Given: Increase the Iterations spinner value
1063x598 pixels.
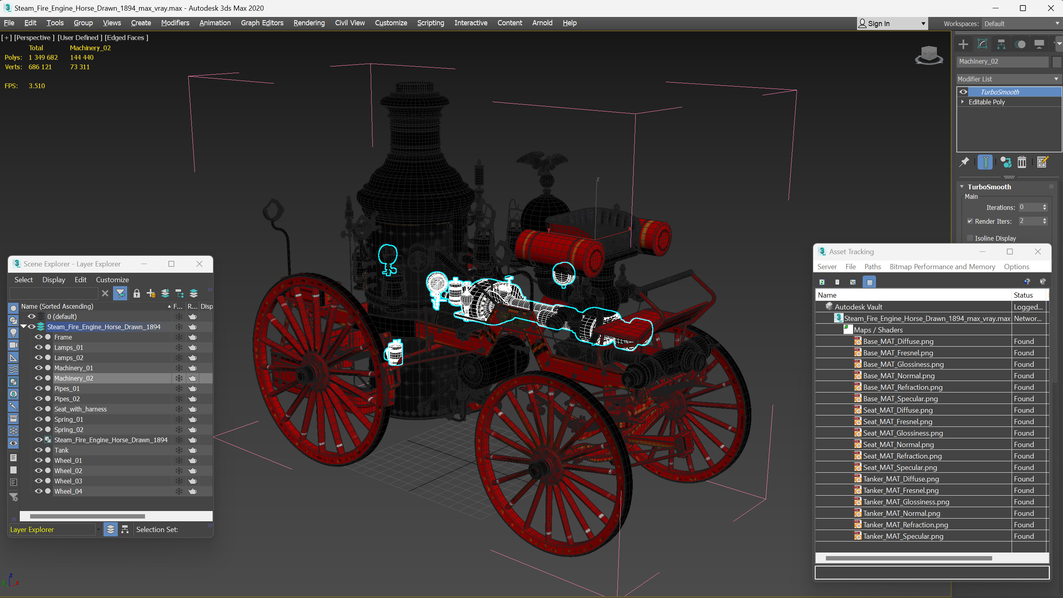Looking at the screenshot, I should 1044,206.
